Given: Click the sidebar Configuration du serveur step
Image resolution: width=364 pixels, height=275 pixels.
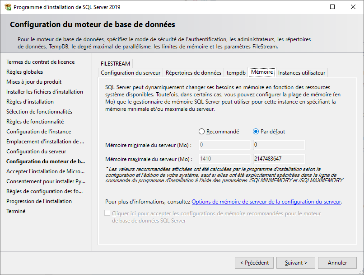Looking at the screenshot, I should click(36, 152).
